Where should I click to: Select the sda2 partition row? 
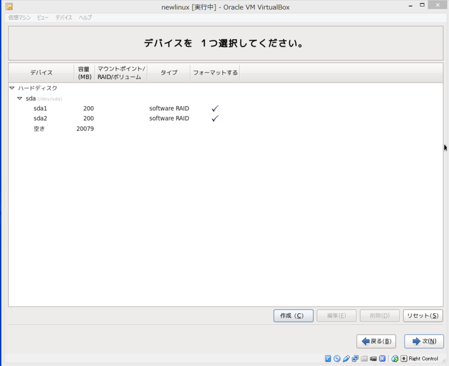(x=226, y=118)
